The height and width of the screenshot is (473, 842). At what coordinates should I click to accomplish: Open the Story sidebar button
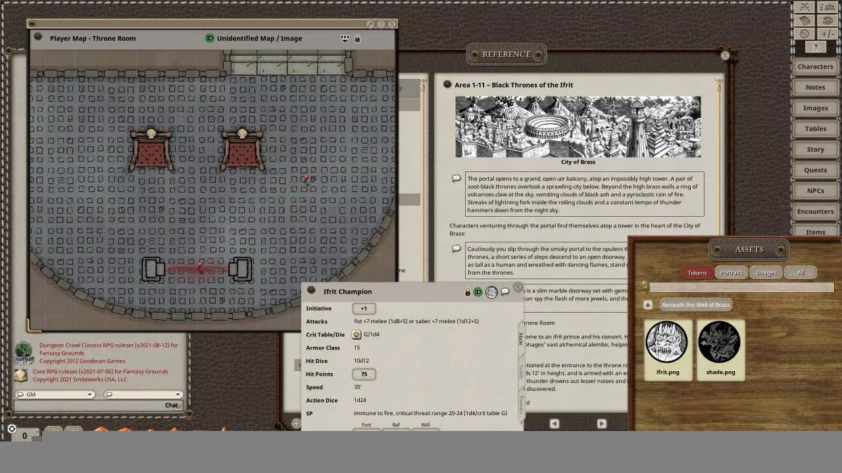pyautogui.click(x=815, y=149)
